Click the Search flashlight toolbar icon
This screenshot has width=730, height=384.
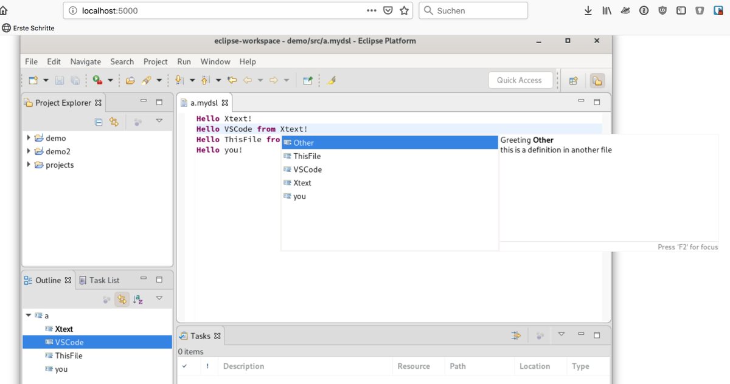tap(146, 80)
